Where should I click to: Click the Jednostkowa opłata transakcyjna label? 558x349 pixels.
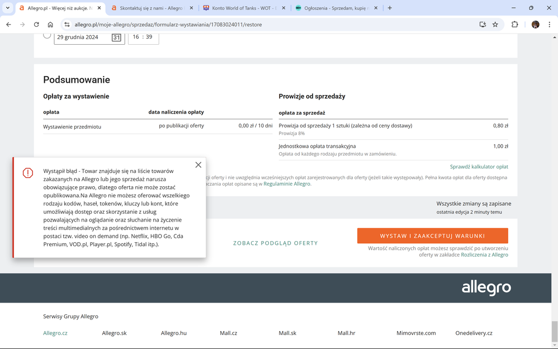[x=317, y=146]
